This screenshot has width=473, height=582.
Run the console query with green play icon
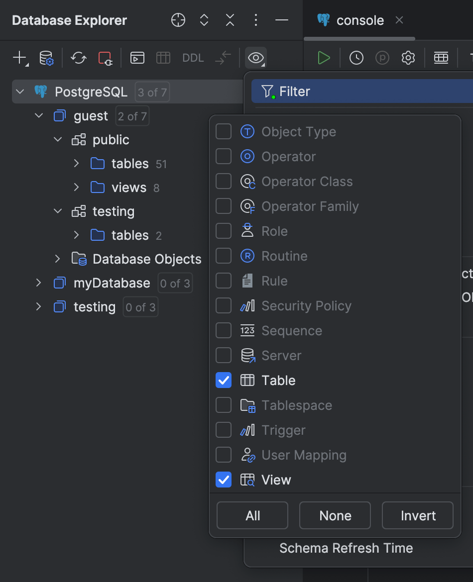tap(324, 58)
